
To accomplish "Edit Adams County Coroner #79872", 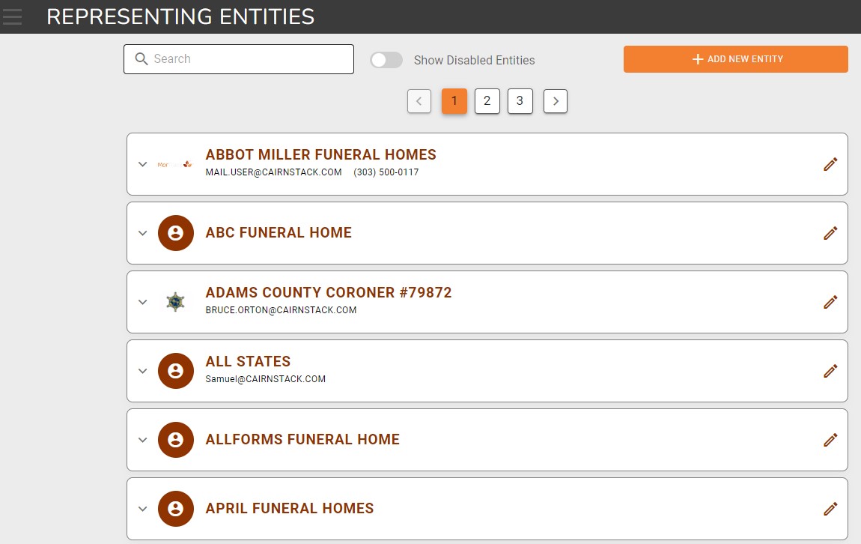I will 830,302.
